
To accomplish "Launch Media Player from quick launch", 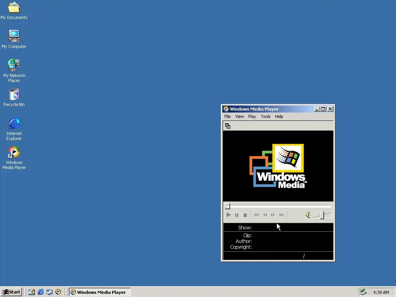I will (x=58, y=292).
